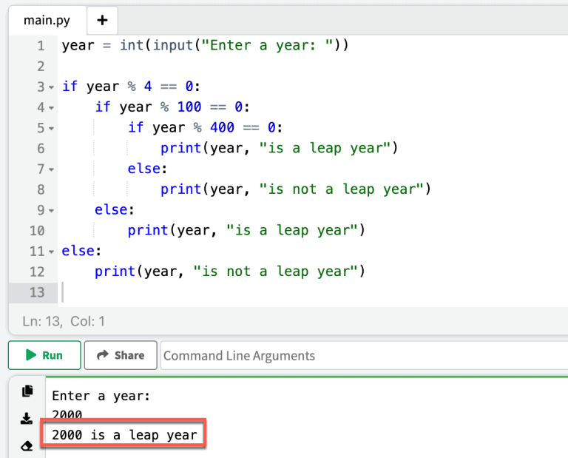
Task: Download the output icon
Action: (x=27, y=419)
